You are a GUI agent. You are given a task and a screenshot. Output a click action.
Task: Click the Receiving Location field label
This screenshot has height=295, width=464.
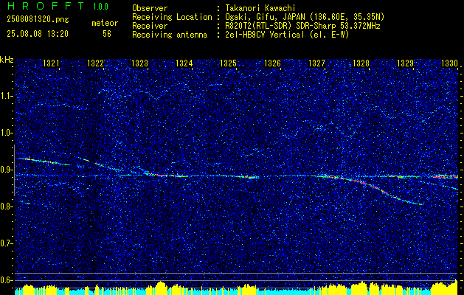[x=172, y=17]
